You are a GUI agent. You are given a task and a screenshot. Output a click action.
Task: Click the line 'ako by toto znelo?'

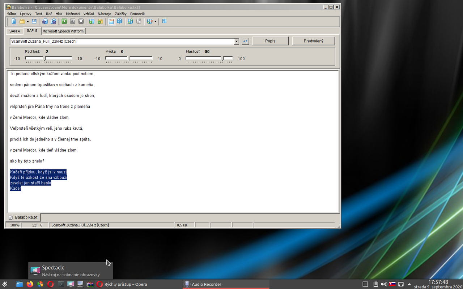[x=27, y=161]
